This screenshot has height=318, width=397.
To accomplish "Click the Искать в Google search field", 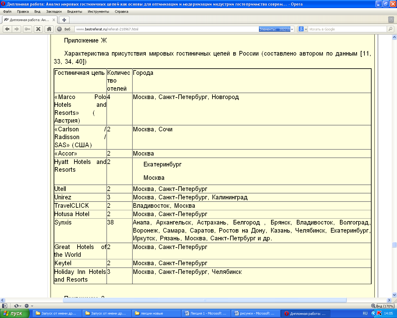I will tap(347, 29).
